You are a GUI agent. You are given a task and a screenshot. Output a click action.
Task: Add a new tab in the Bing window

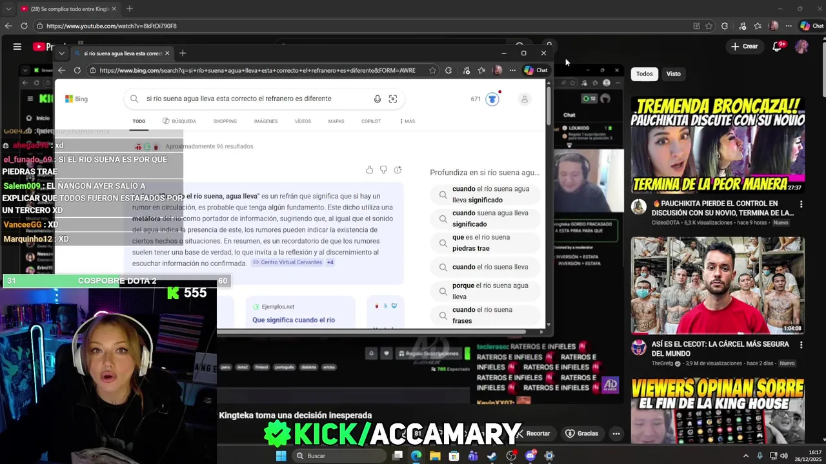pos(183,53)
